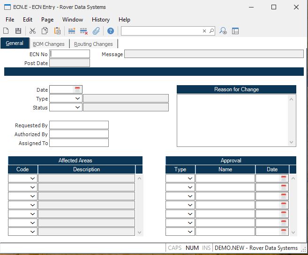Expand the Type dropdown
Image resolution: width=308 pixels, height=255 pixels.
pos(77,98)
